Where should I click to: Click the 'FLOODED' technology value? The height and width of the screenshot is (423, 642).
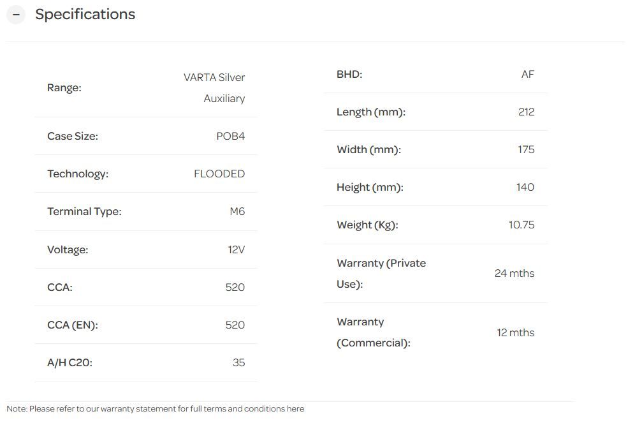(x=219, y=174)
